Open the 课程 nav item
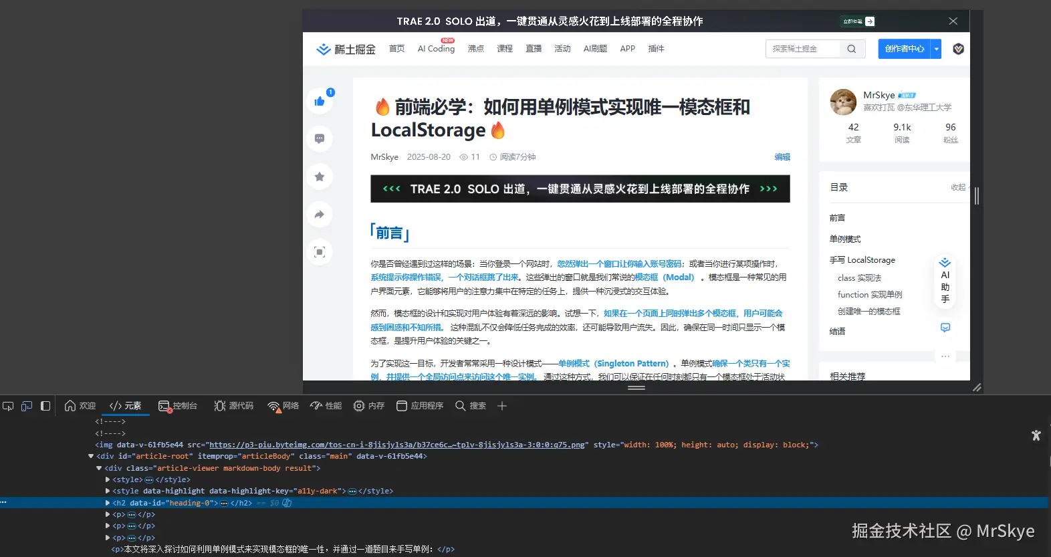The width and height of the screenshot is (1051, 557). pyautogui.click(x=505, y=49)
